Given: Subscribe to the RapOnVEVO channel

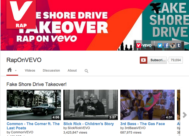Looking at the screenshot, I should (x=153, y=60).
